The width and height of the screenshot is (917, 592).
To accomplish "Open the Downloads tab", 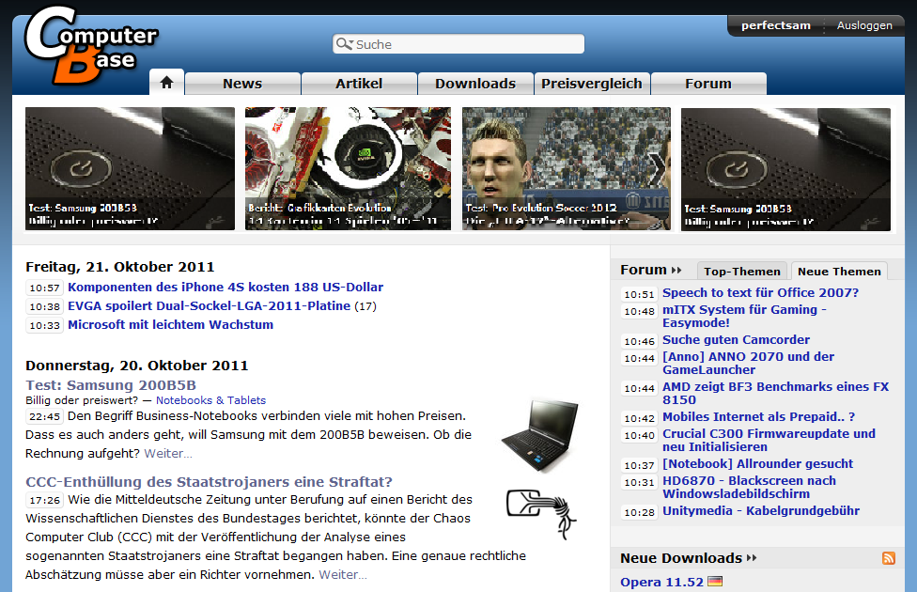I will (475, 84).
